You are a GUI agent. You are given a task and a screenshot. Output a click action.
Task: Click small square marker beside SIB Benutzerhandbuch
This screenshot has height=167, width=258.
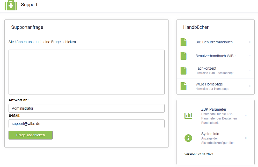[249, 42]
